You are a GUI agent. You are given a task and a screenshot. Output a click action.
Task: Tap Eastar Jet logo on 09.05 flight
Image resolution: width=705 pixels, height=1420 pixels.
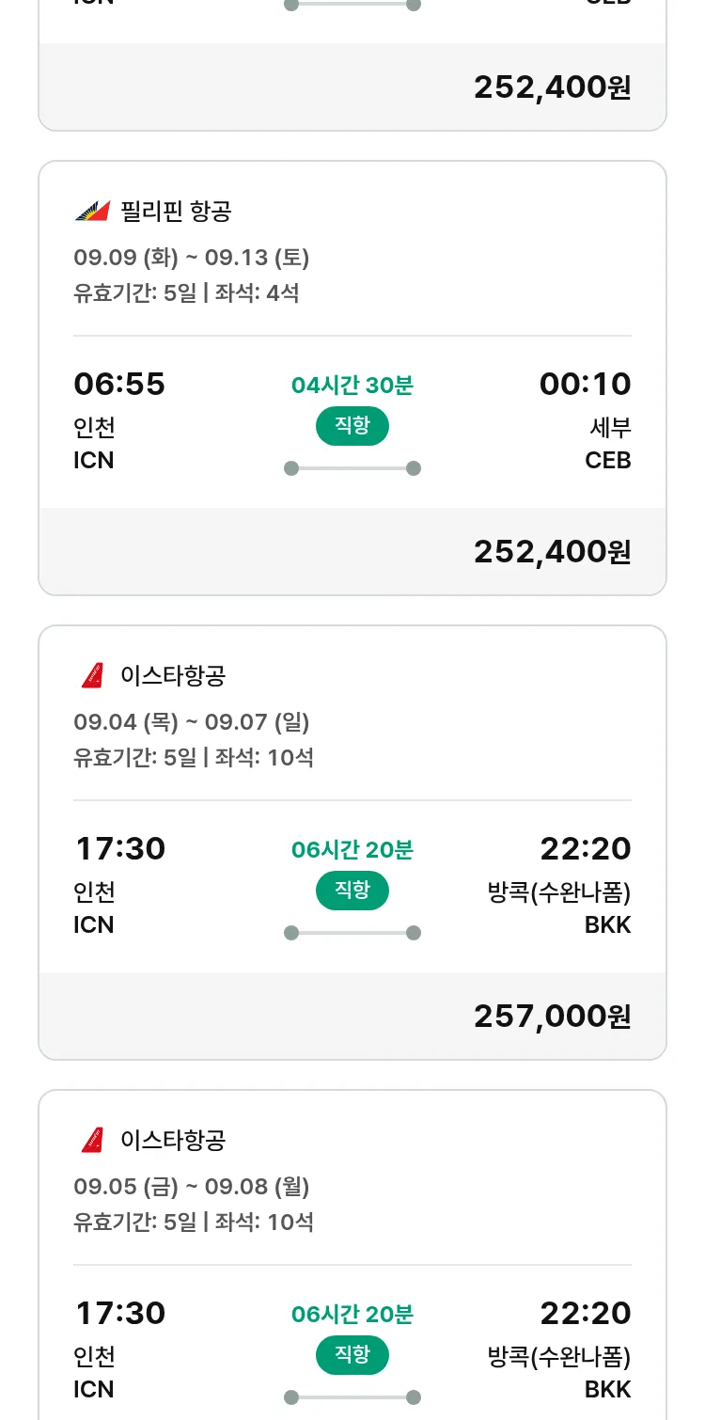coord(92,1140)
